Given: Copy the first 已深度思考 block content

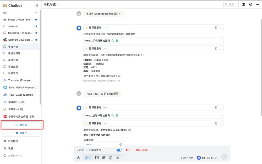Looking at the screenshot, I should (x=216, y=28).
